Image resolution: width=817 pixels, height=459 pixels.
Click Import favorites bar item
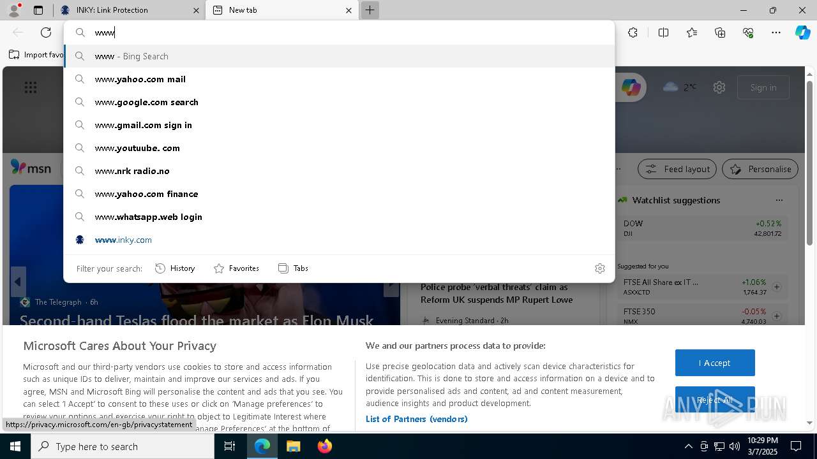(x=36, y=55)
